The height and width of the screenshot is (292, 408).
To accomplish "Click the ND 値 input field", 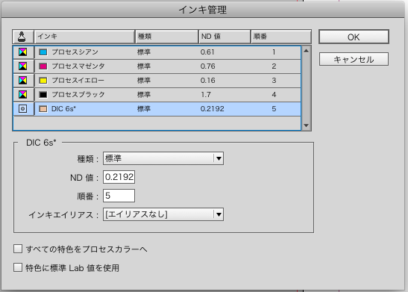I will [x=119, y=177].
